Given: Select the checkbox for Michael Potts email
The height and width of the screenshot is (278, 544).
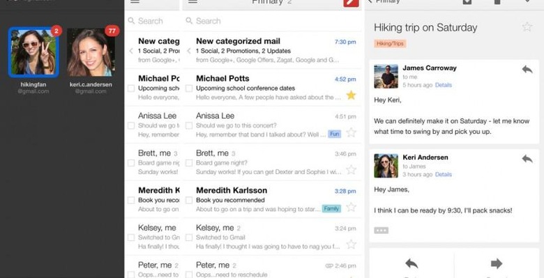Looking at the screenshot, I should (189, 88).
